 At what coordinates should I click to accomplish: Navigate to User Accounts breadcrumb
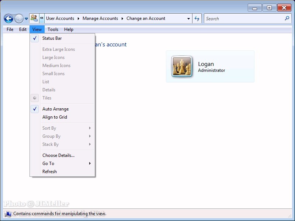[60, 18]
